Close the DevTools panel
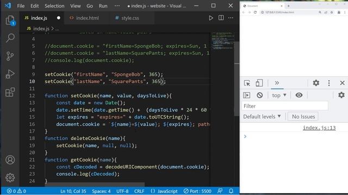 click(342, 83)
